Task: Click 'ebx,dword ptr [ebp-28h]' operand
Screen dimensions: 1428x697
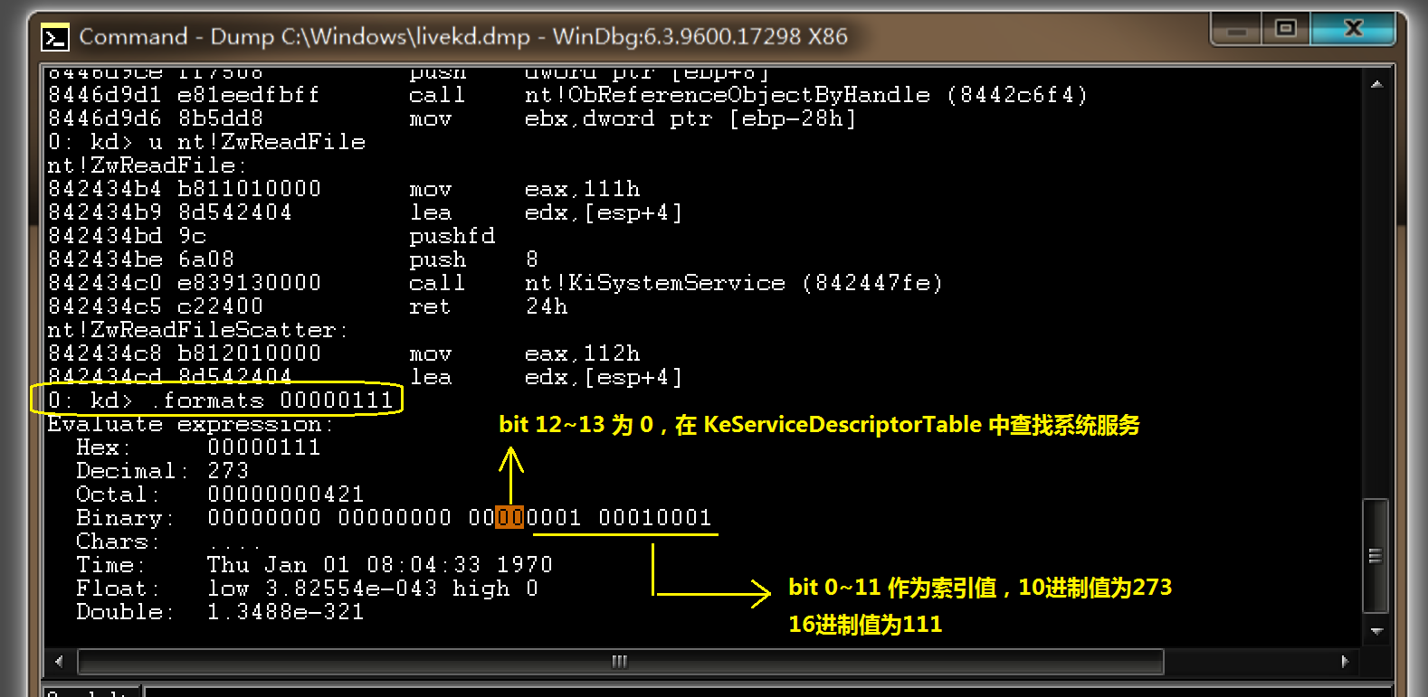Action: (x=690, y=118)
